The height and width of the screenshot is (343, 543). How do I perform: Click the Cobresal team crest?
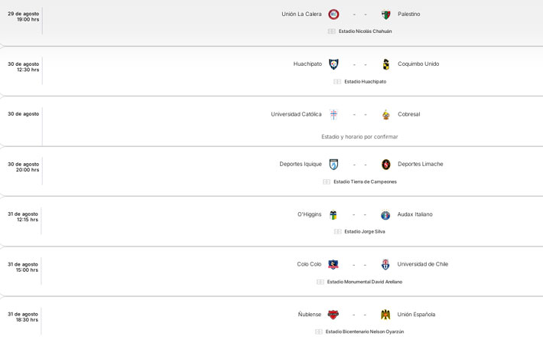(x=385, y=114)
